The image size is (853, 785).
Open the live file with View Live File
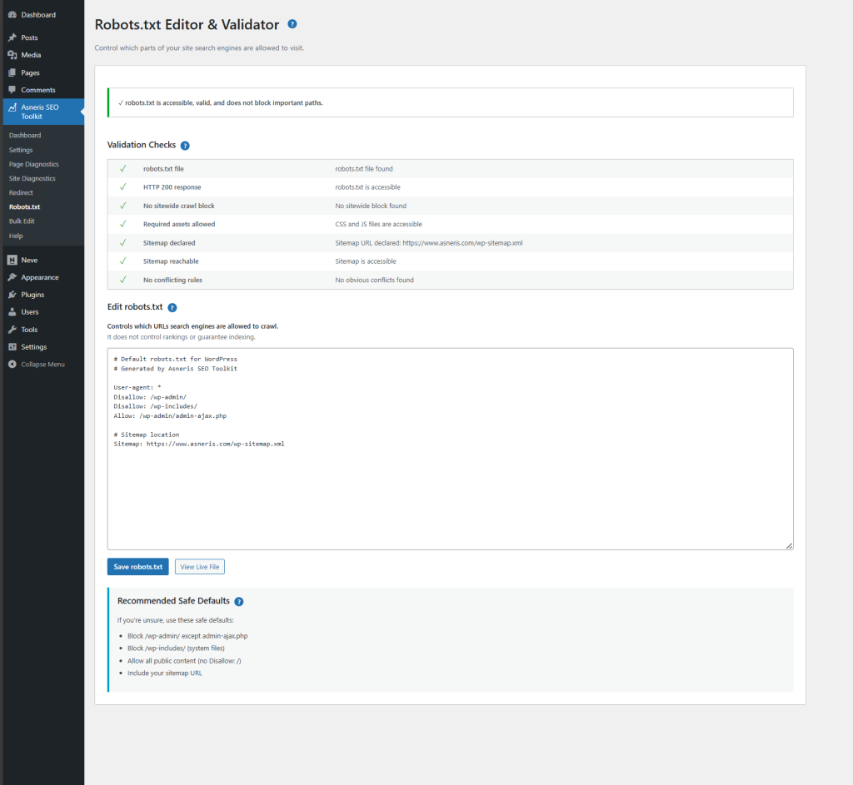click(199, 566)
